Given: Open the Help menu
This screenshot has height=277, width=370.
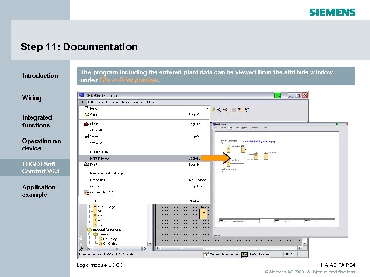Looking at the screenshot, I should click(150, 102).
